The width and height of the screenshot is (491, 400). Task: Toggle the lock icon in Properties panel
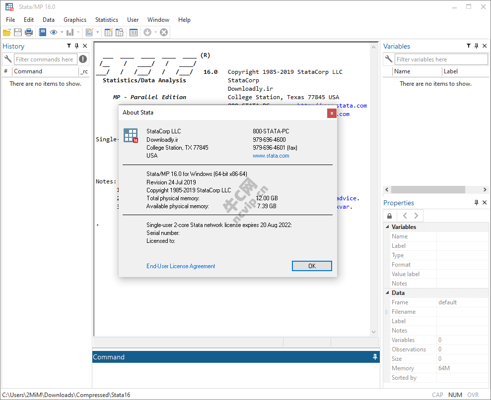(x=390, y=216)
